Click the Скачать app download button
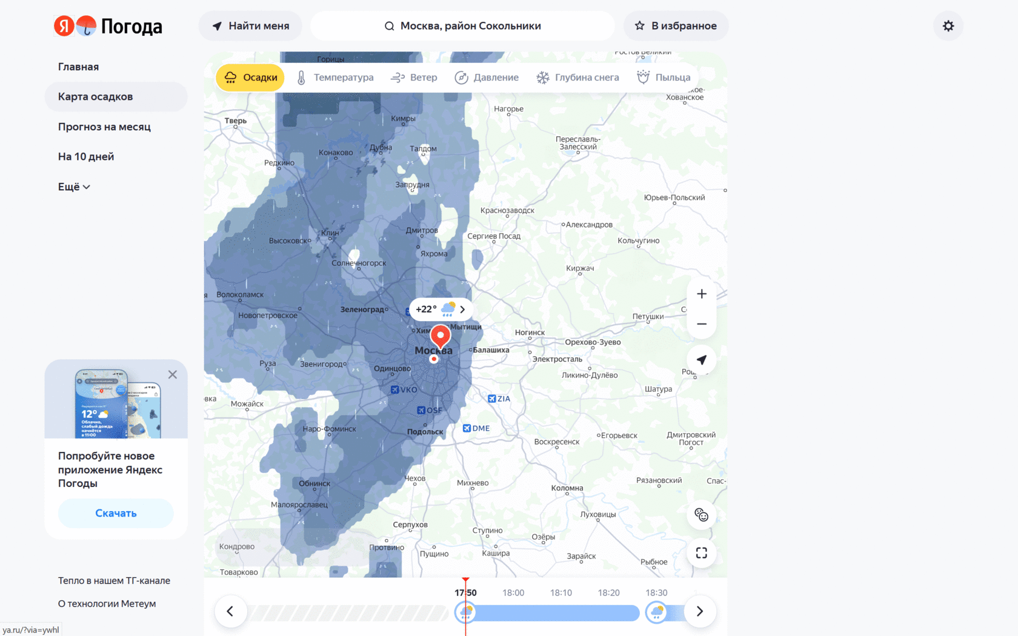This screenshot has width=1018, height=636. [116, 513]
